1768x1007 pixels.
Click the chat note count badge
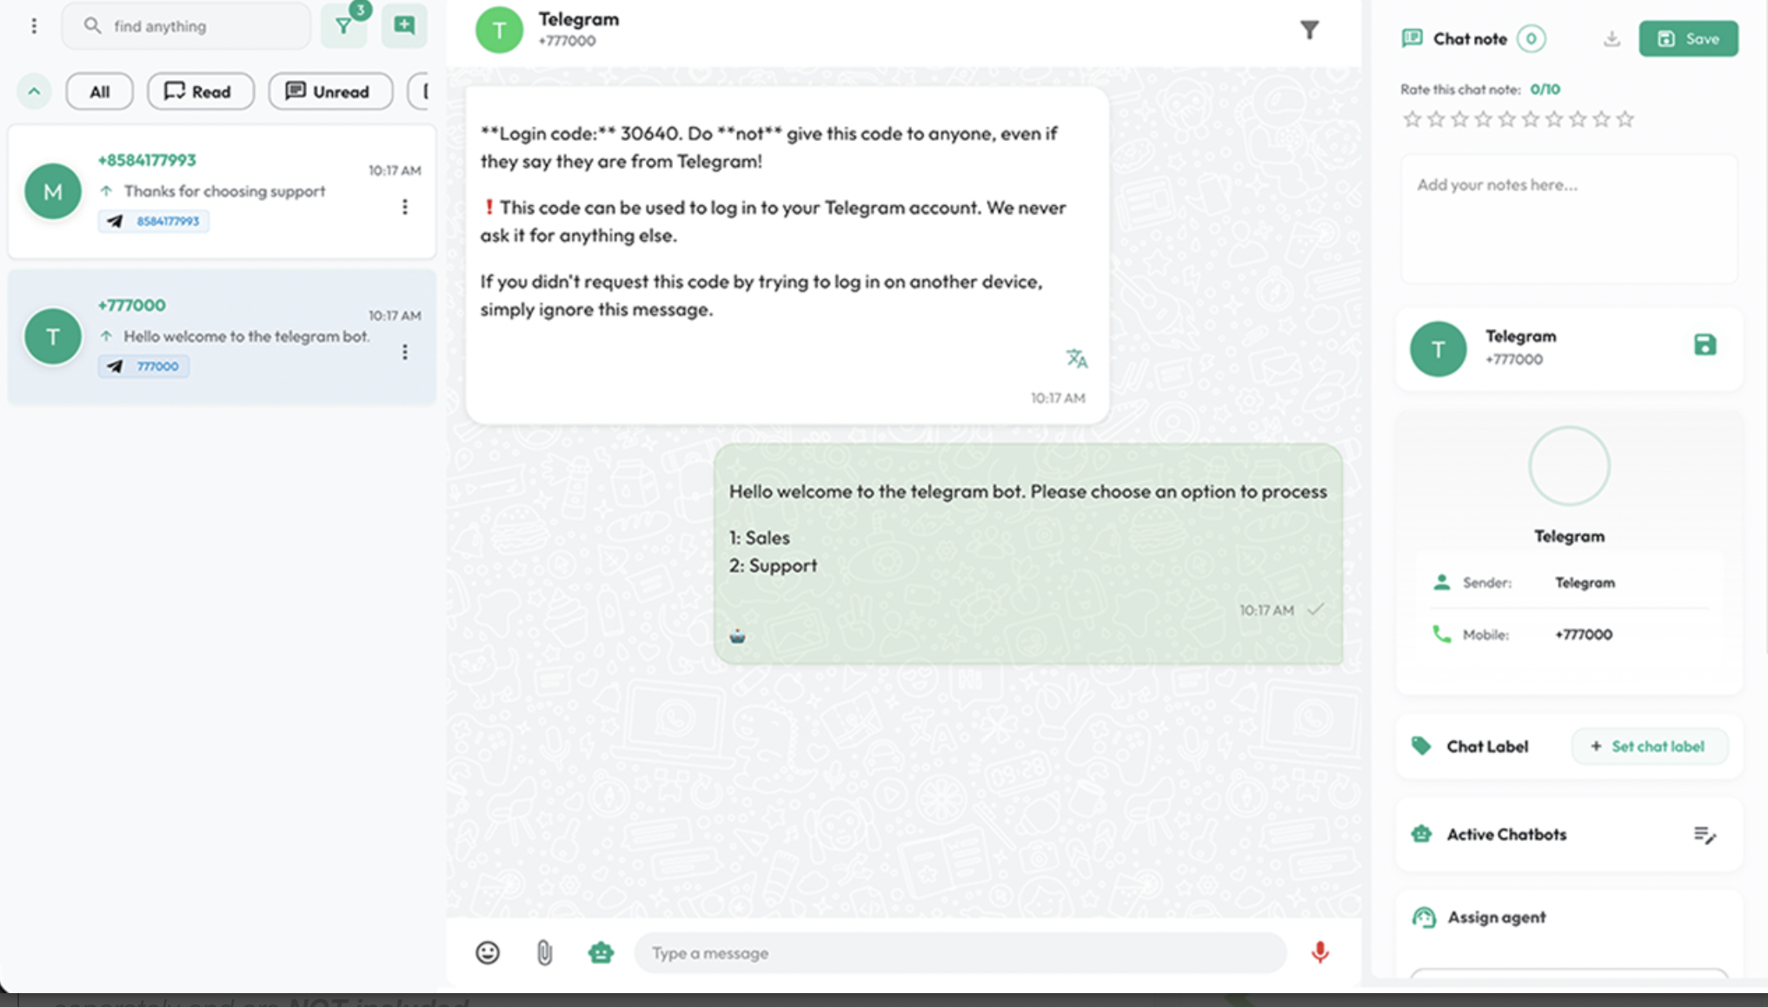(x=1531, y=38)
